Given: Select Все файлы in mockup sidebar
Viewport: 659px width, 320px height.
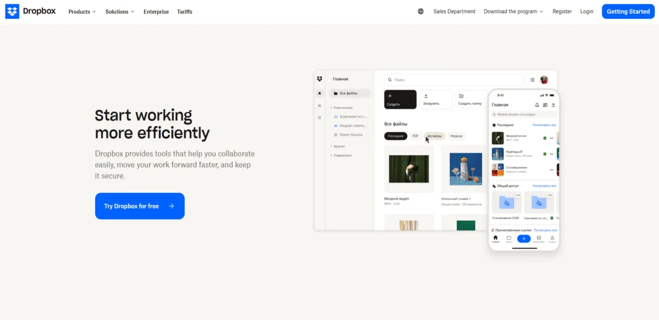Looking at the screenshot, I should click(x=350, y=93).
